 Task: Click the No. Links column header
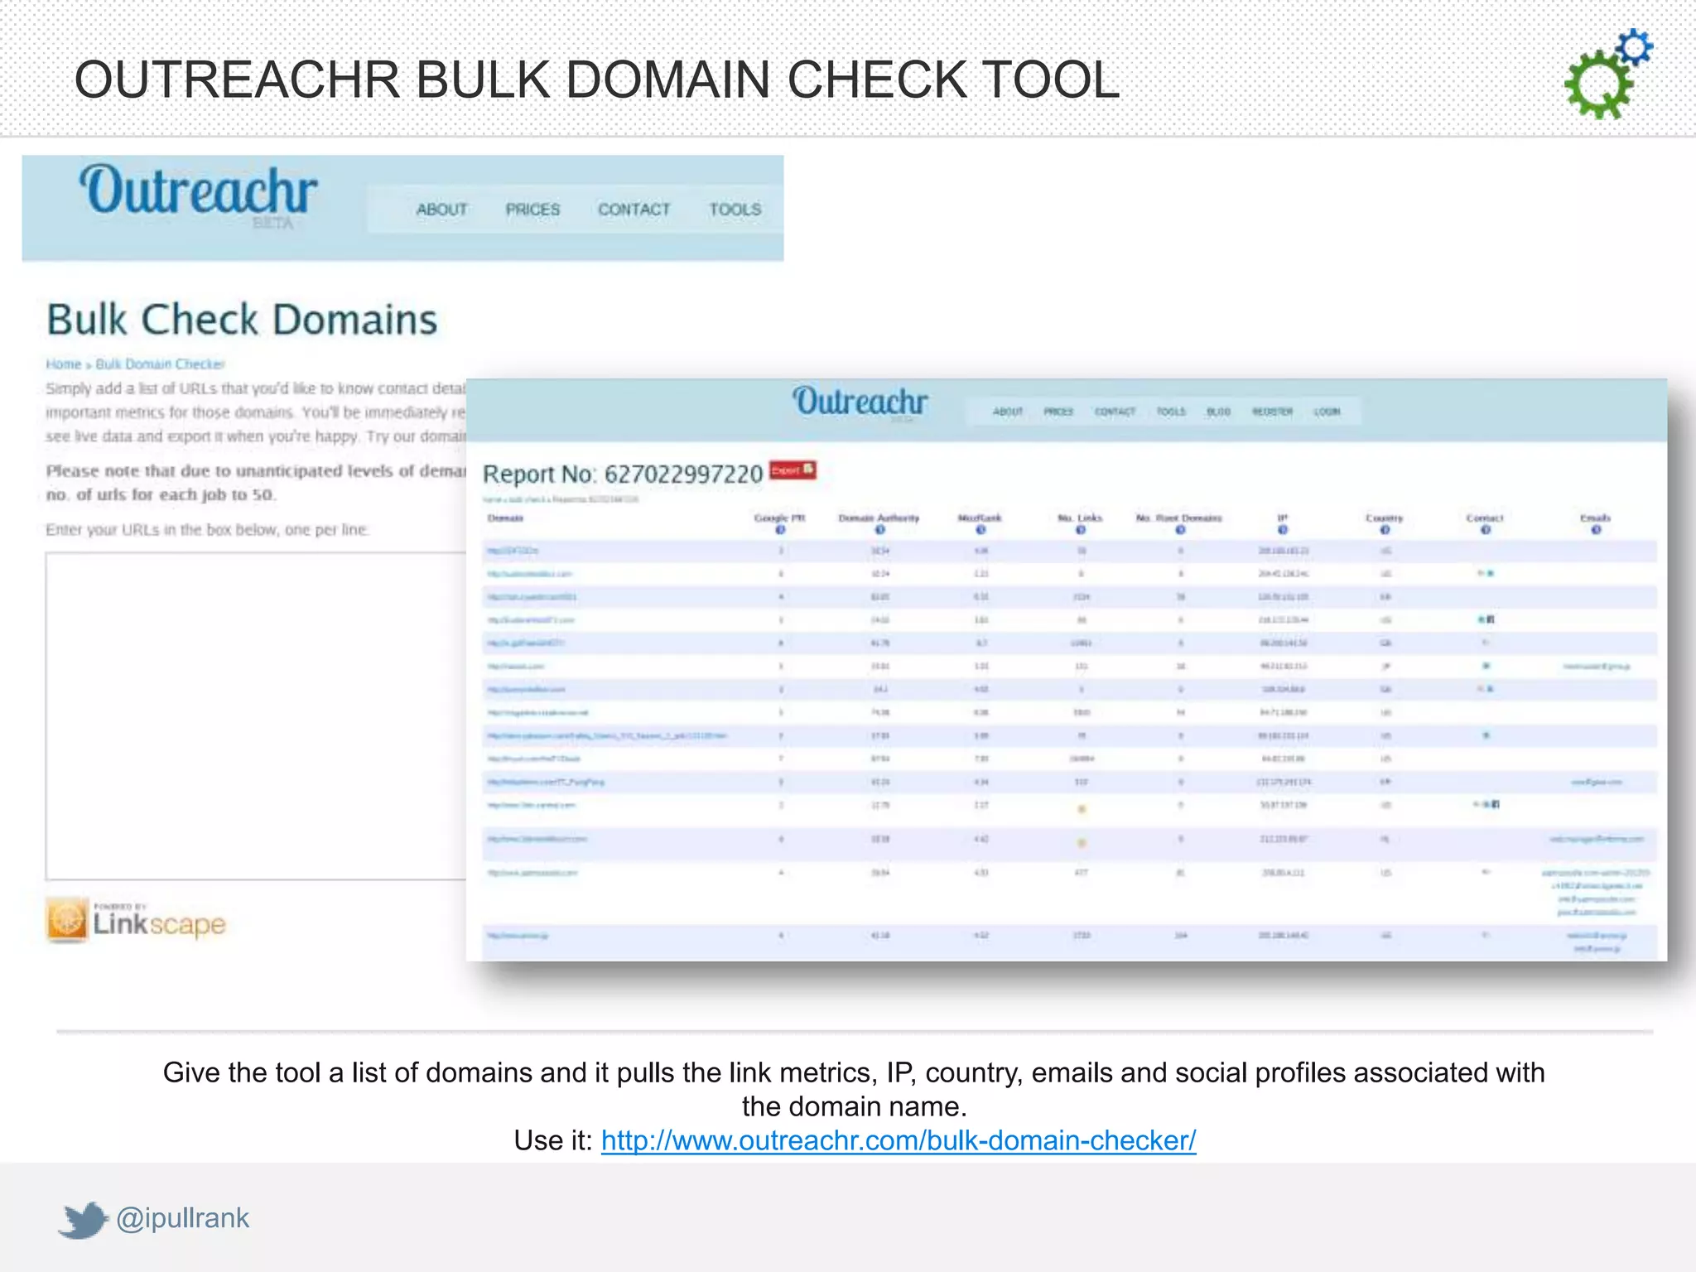point(1080,518)
